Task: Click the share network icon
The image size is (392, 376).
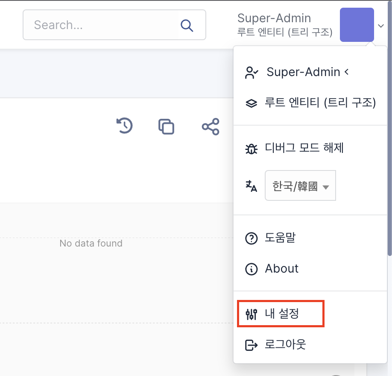Action: pyautogui.click(x=211, y=126)
